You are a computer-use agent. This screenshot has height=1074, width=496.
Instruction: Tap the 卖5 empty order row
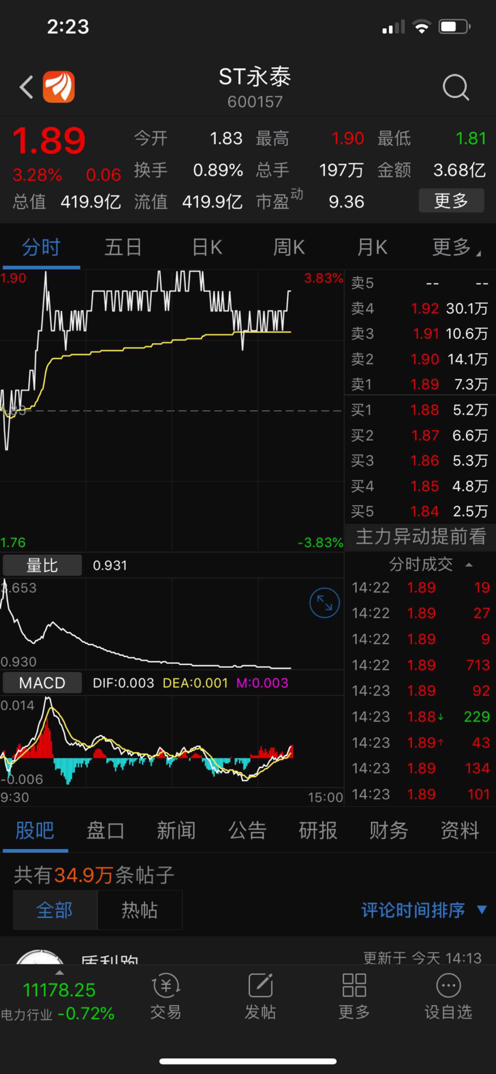click(420, 283)
